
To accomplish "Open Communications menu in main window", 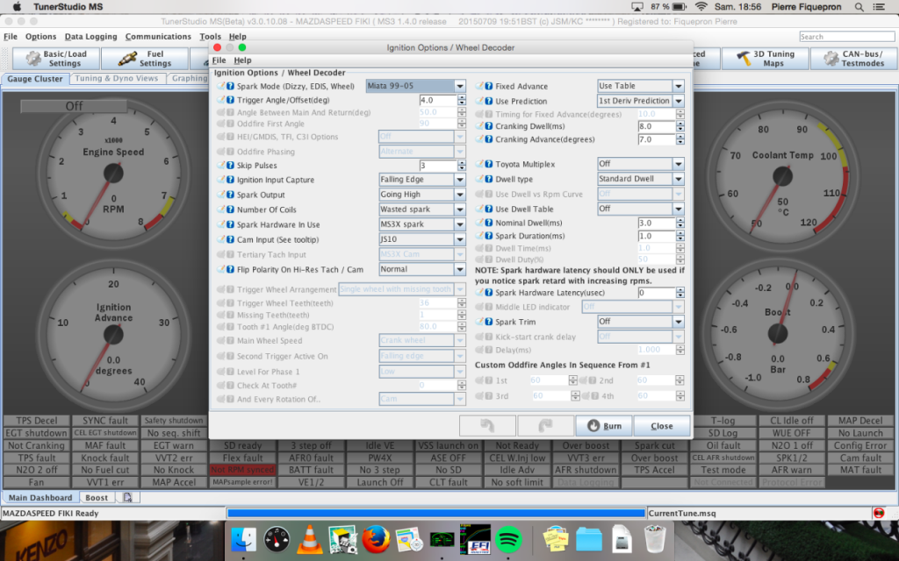I will pyautogui.click(x=158, y=37).
